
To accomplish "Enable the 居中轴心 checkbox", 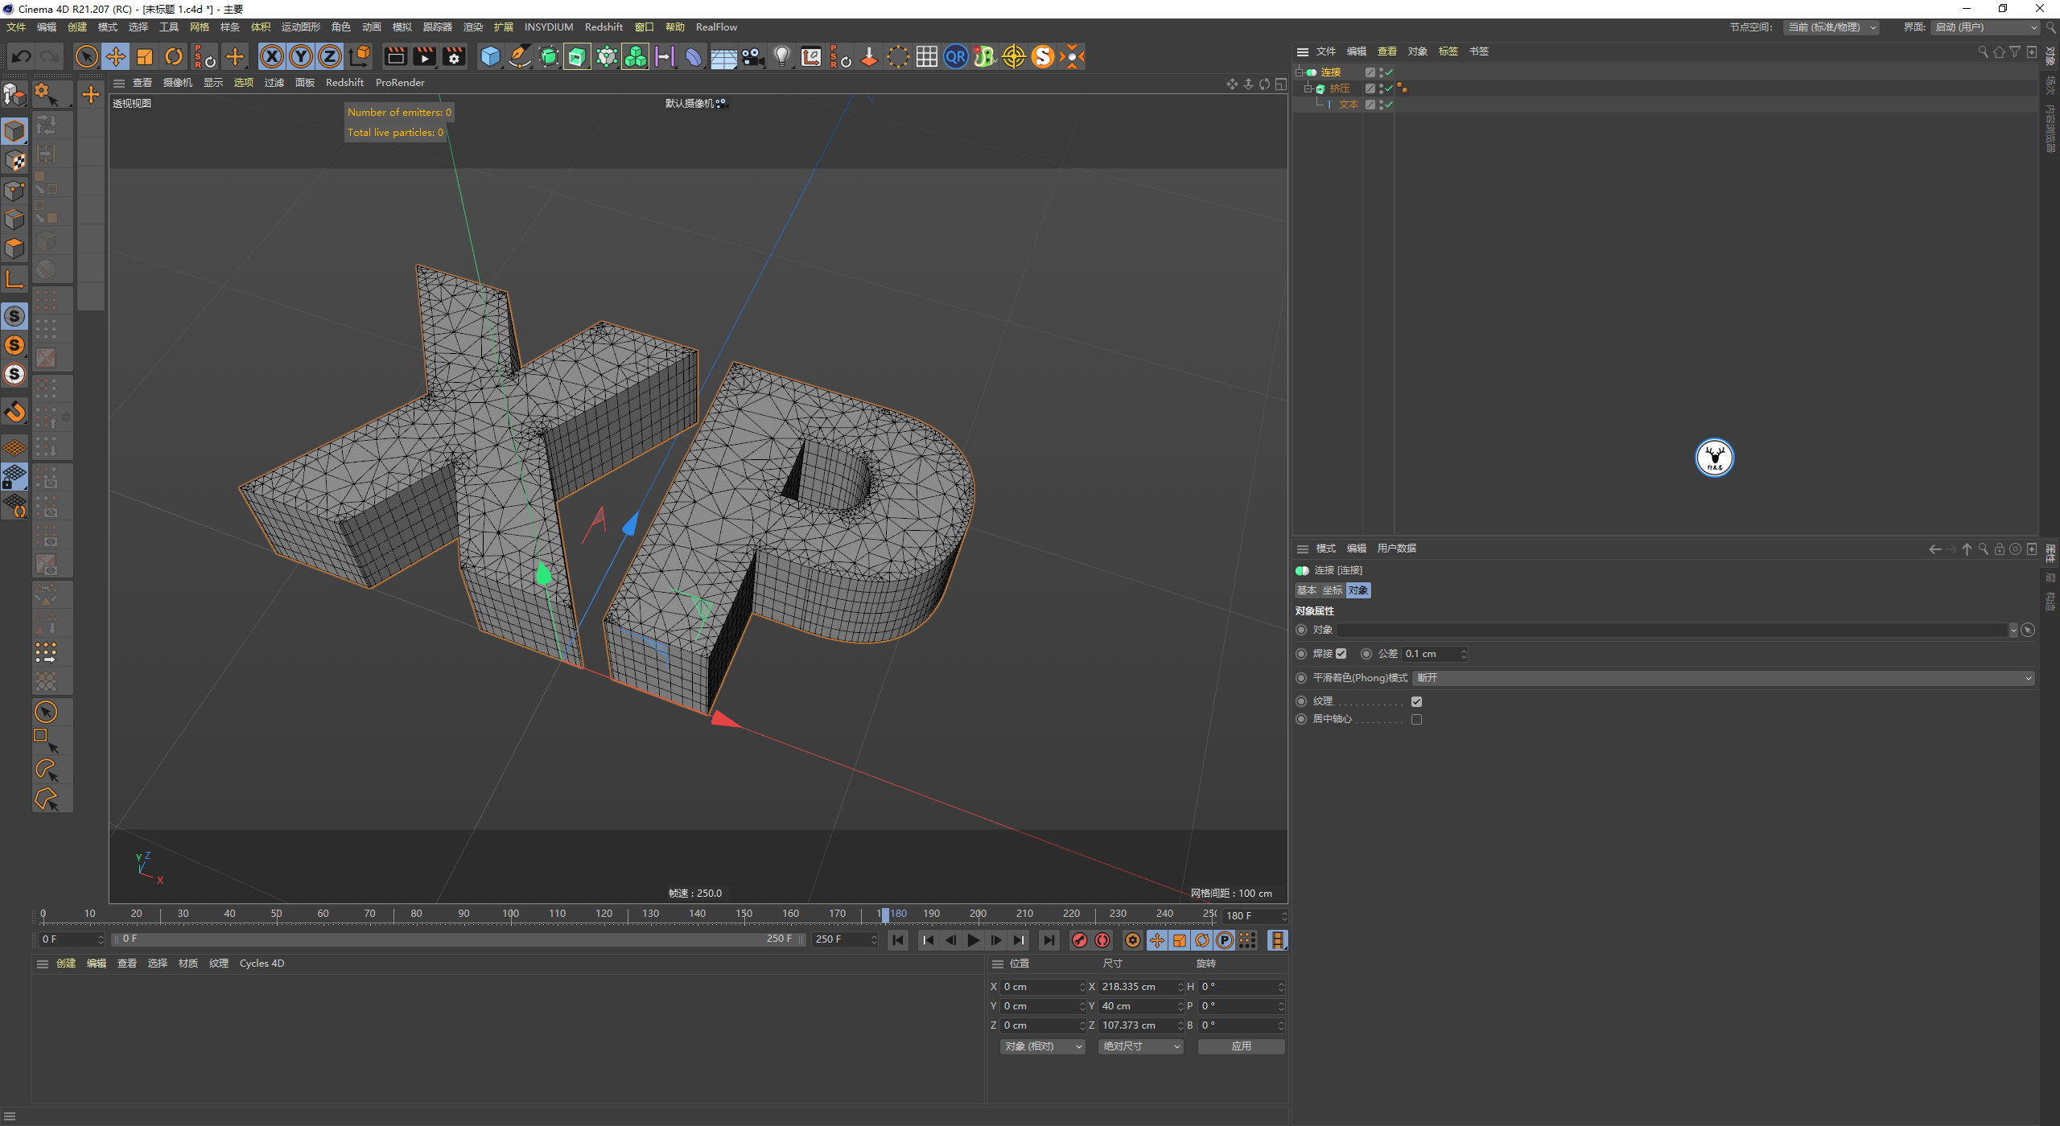I will tap(1416, 719).
